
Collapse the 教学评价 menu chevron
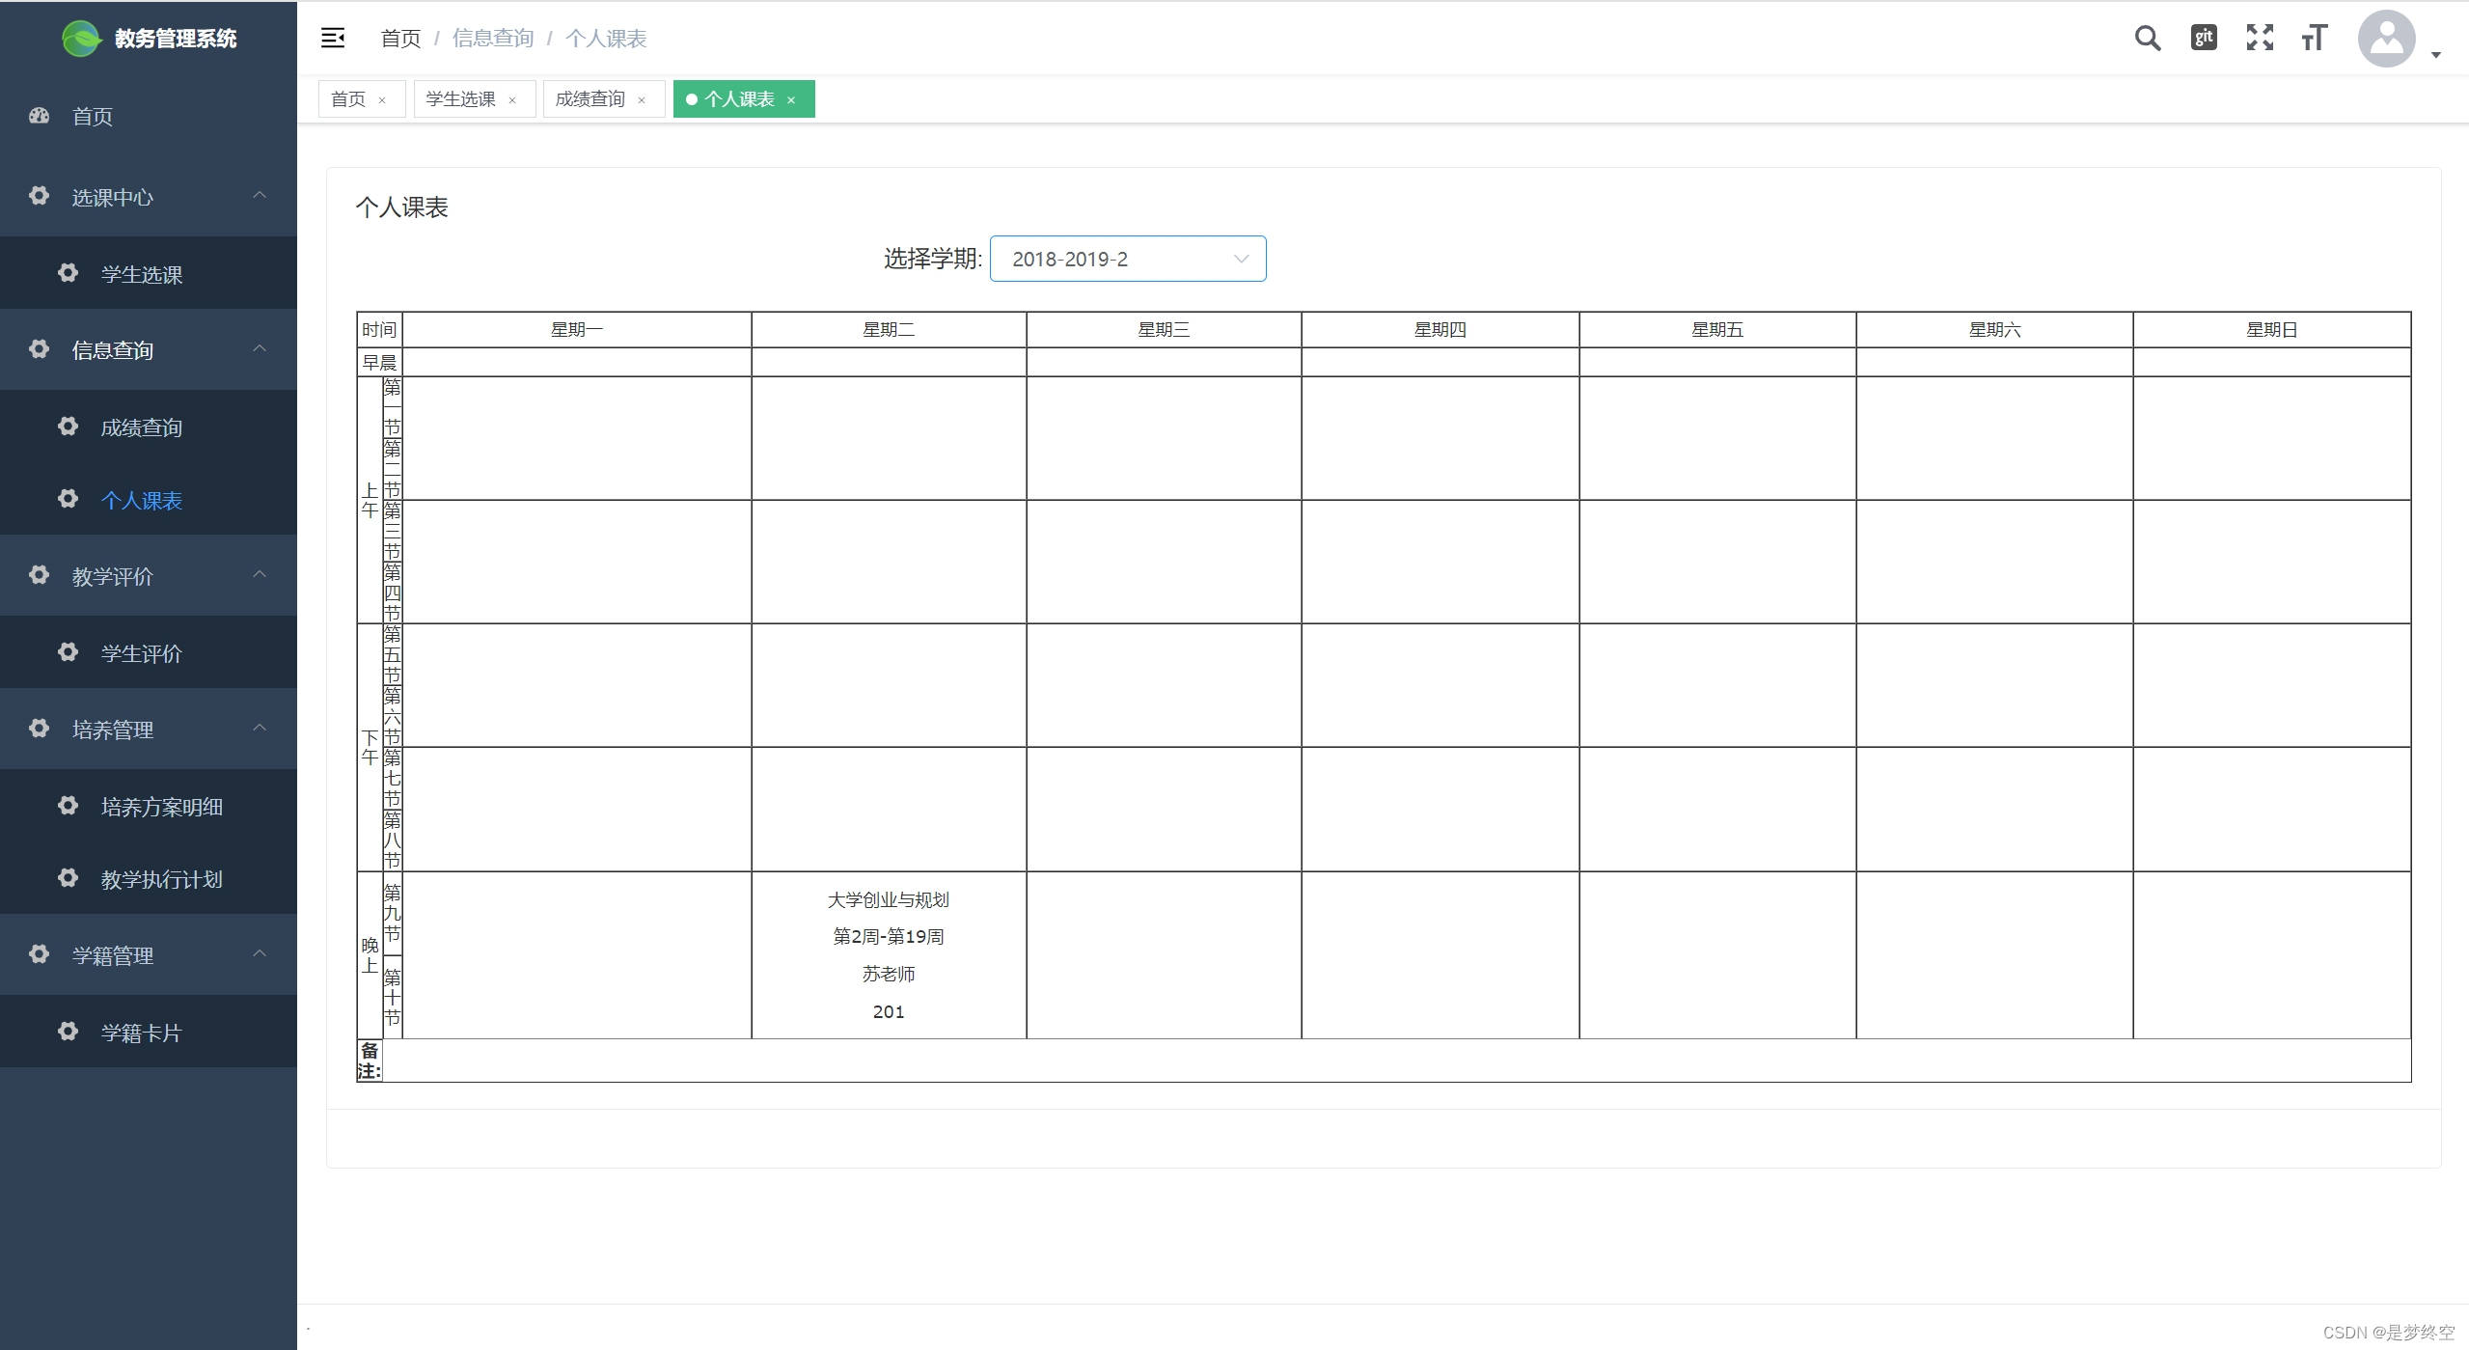pyautogui.click(x=260, y=575)
